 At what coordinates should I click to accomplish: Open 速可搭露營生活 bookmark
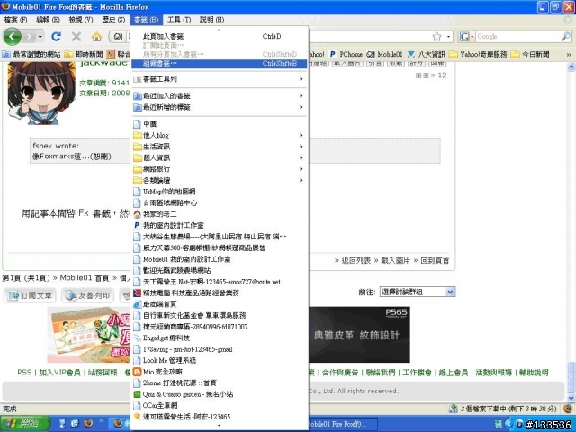pyautogui.click(x=219, y=417)
